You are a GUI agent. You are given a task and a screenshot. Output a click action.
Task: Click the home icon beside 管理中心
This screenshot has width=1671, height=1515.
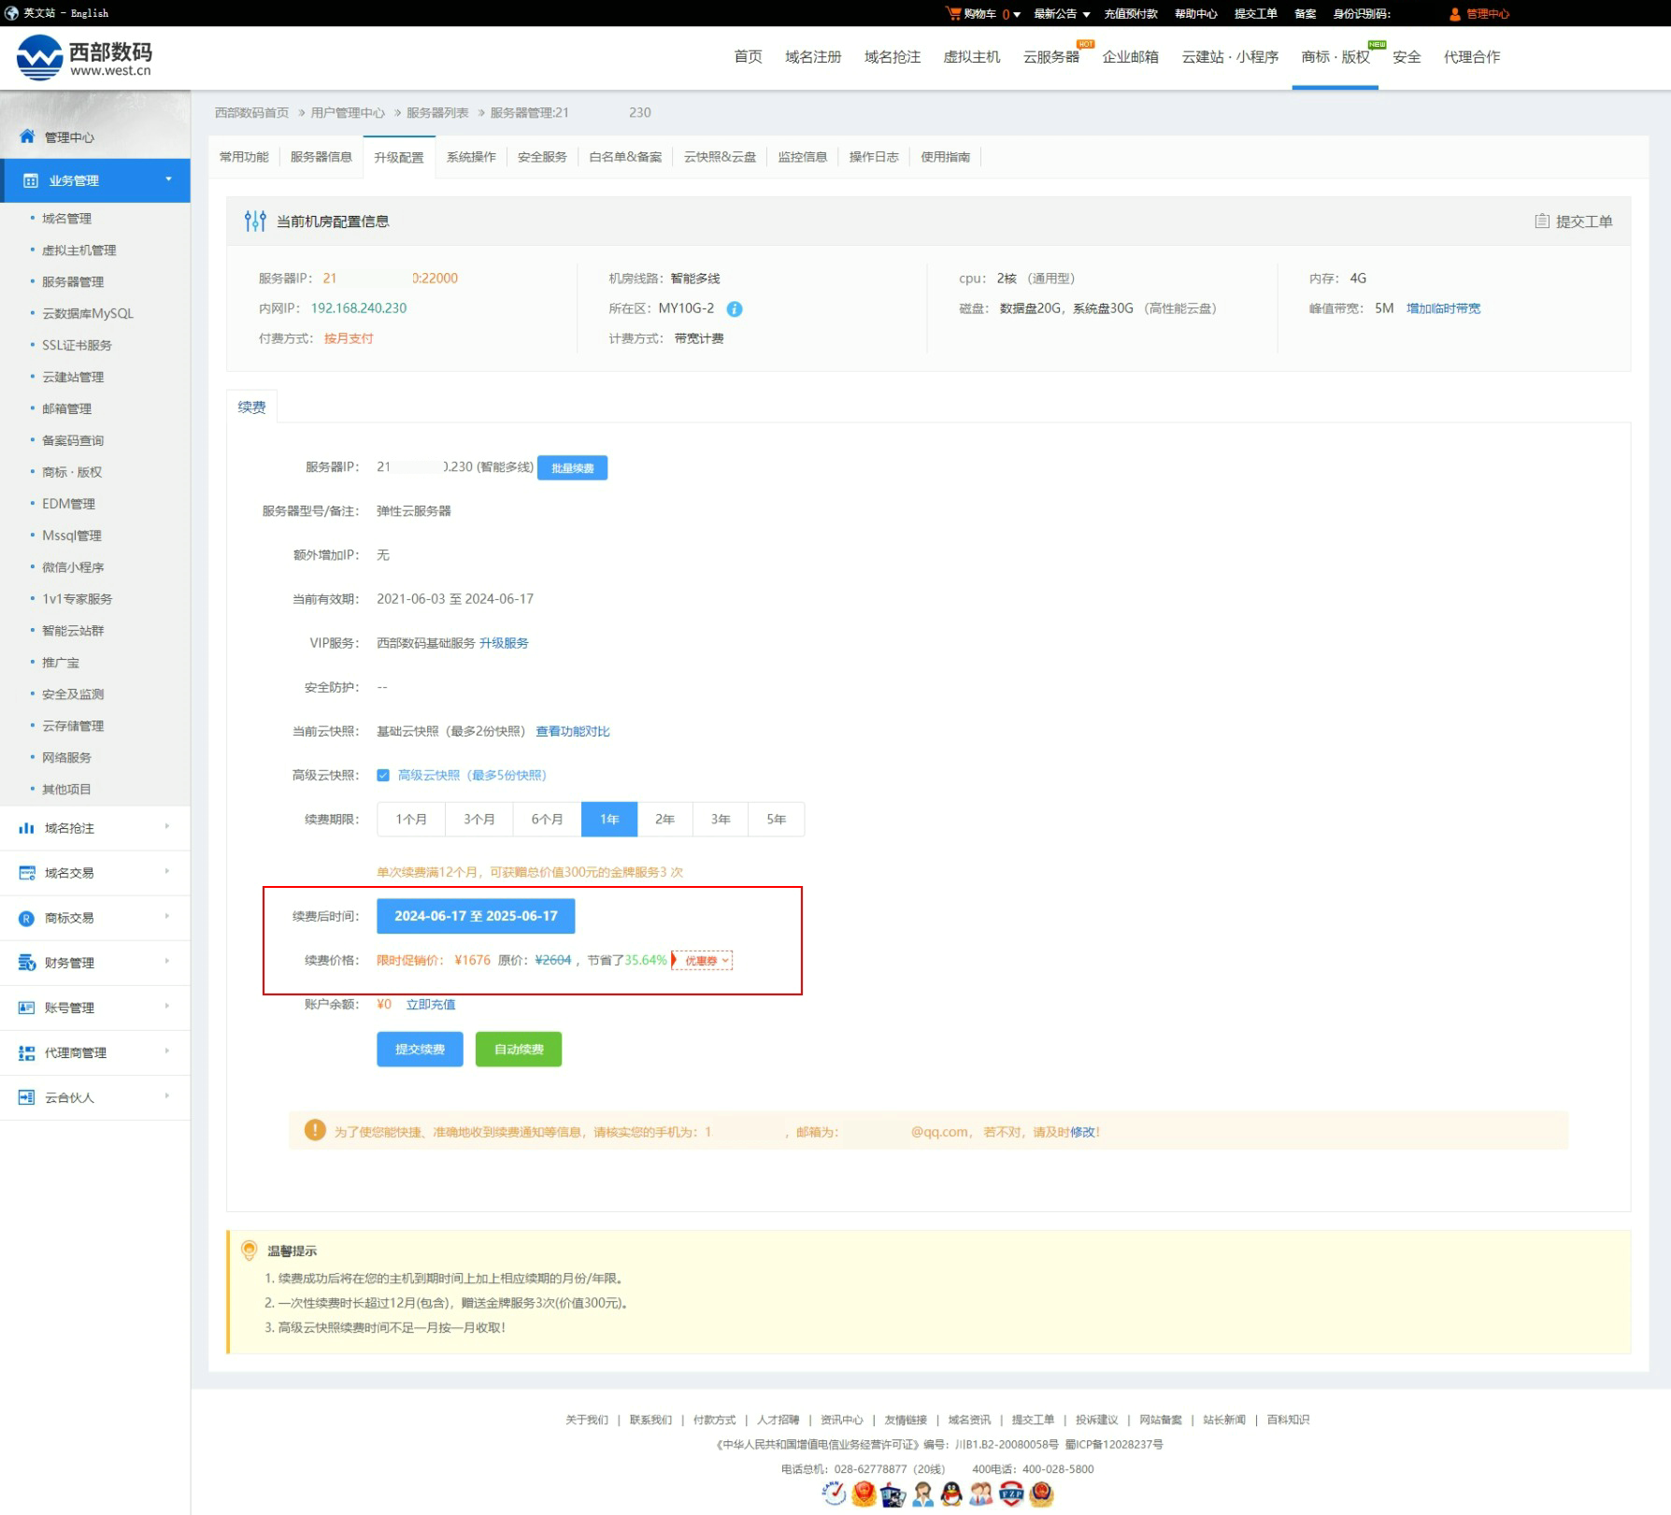[x=27, y=136]
